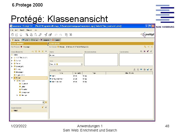Screen dimensions: 180x135
Task: Select Reporter subclass in hierarchy
Action: pos(23,89)
